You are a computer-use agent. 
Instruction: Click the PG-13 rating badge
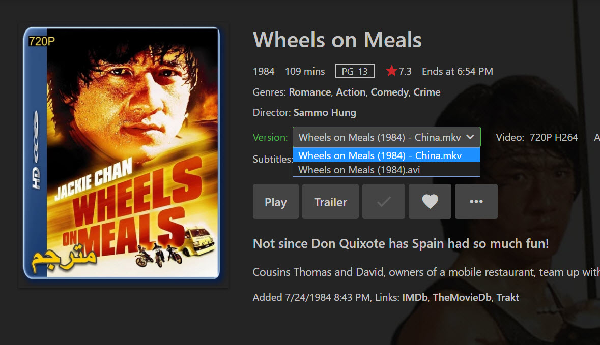355,71
